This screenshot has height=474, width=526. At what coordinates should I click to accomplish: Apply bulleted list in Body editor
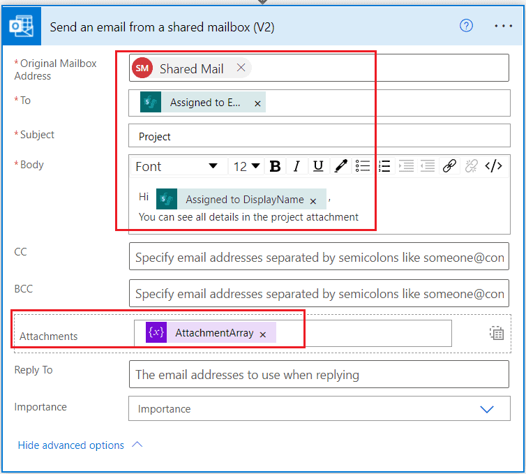tap(362, 166)
